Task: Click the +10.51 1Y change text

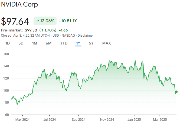Action: [68, 21]
